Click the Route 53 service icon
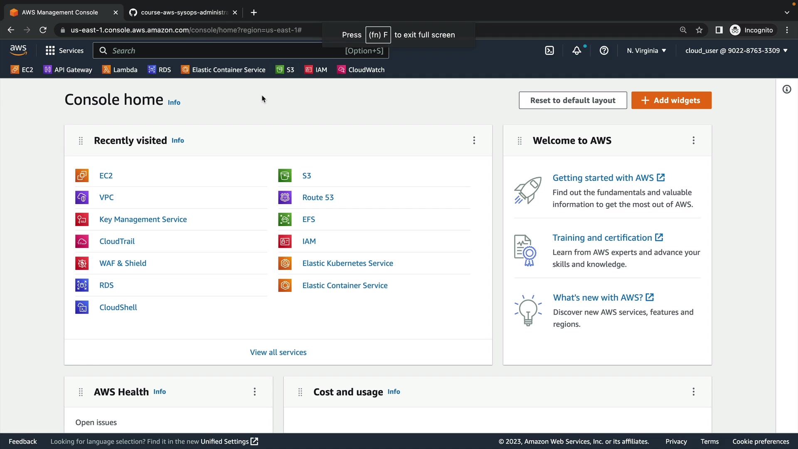This screenshot has height=449, width=798. [x=285, y=197]
